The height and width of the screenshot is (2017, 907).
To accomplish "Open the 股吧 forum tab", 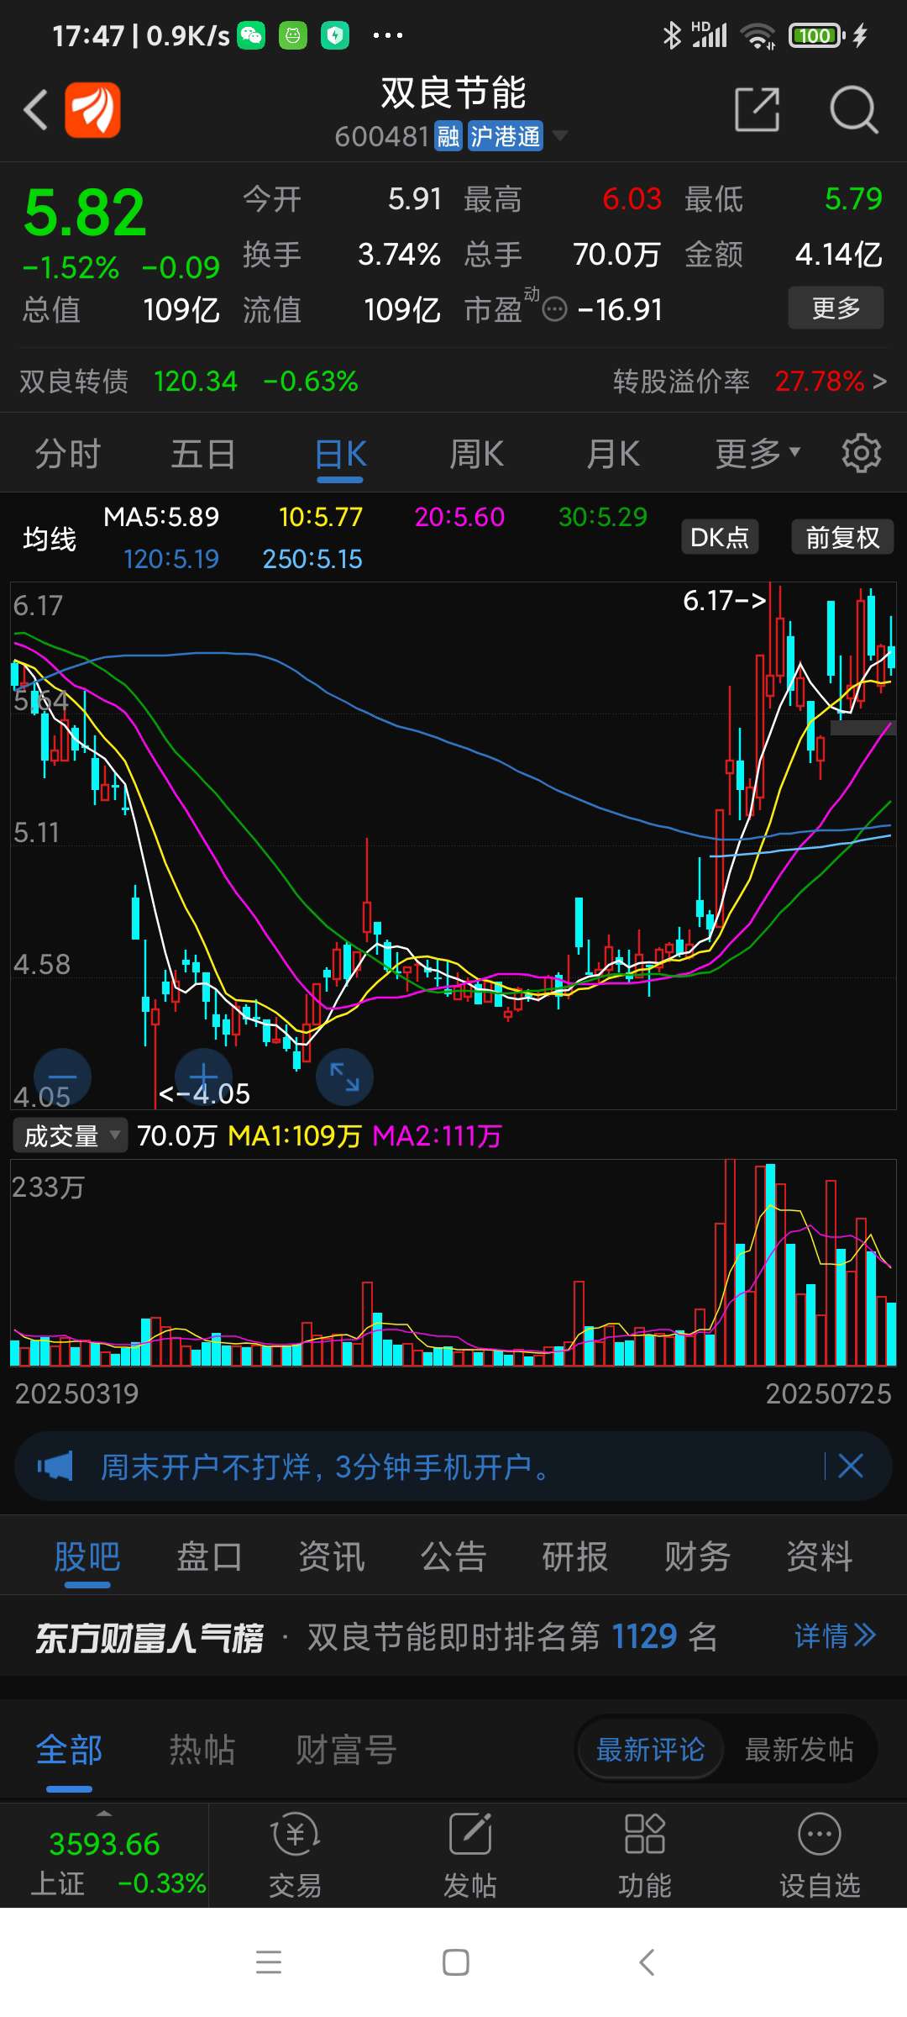I will (87, 1556).
